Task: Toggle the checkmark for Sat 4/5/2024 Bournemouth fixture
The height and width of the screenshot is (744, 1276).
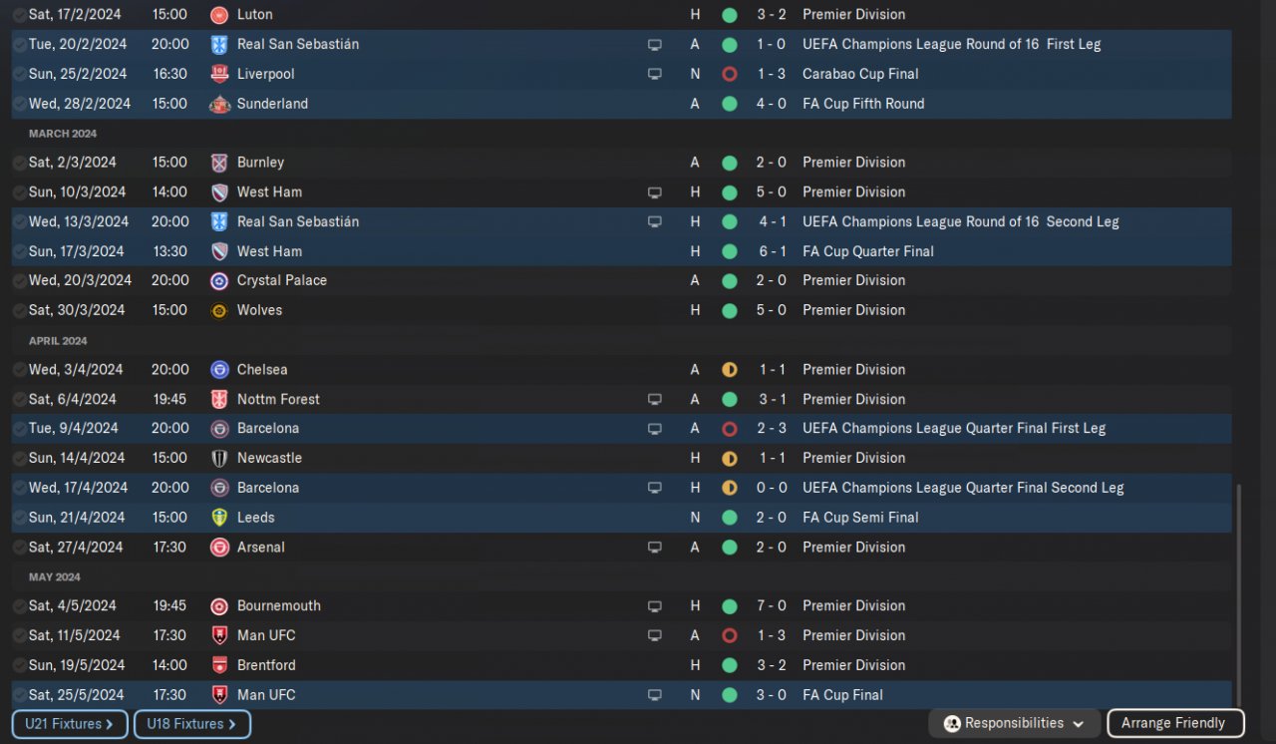Action: 19,606
